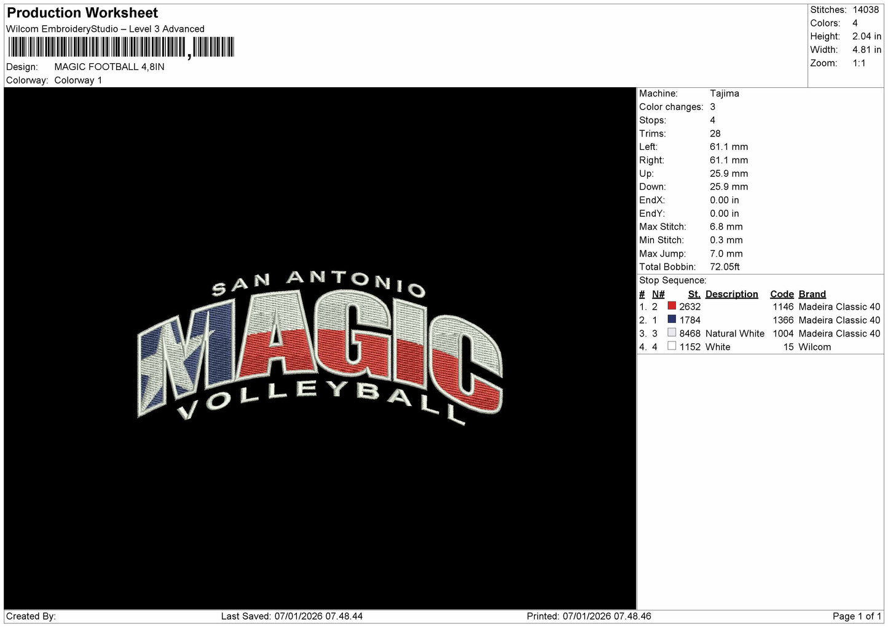Image resolution: width=888 pixels, height=627 pixels.
Task: Click the red thread swatch 2632
Action: 672,306
